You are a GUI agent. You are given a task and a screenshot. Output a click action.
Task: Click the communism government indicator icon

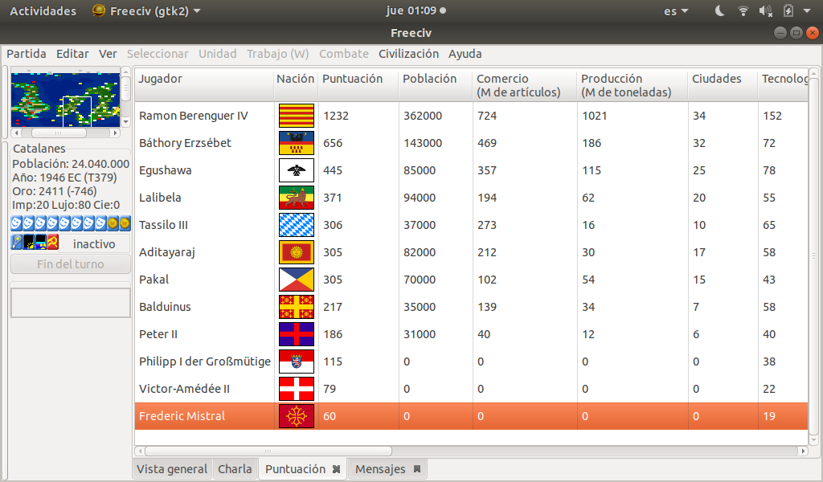[x=53, y=242]
